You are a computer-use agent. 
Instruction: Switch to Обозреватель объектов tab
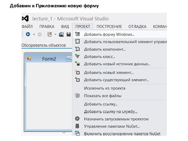click(44, 45)
